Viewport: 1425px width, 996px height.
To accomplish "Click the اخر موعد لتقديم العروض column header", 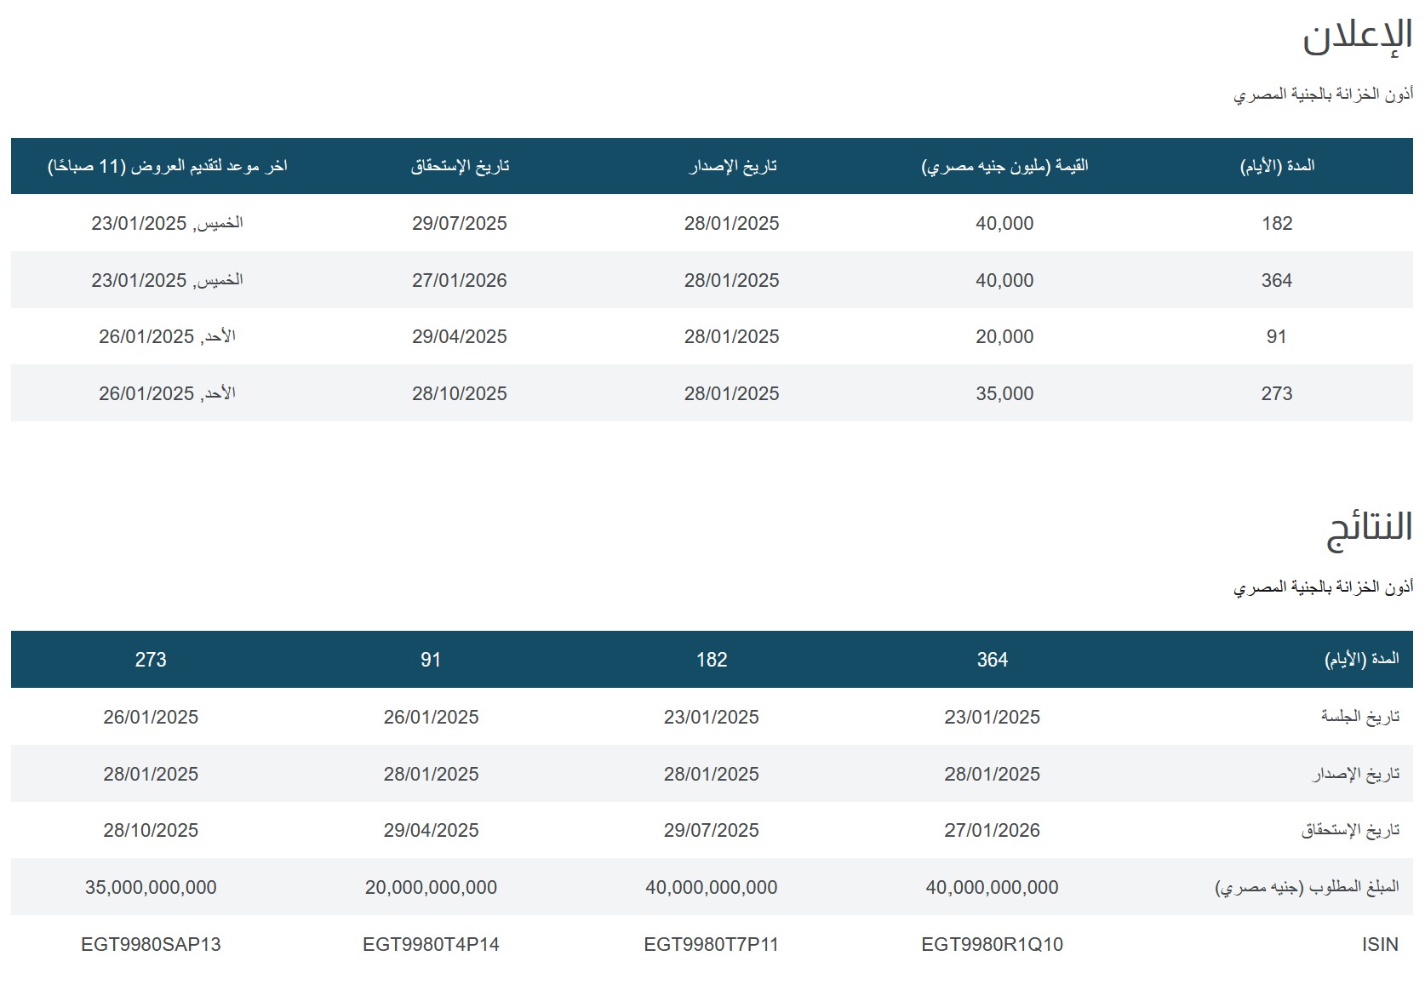I will click(x=168, y=166).
